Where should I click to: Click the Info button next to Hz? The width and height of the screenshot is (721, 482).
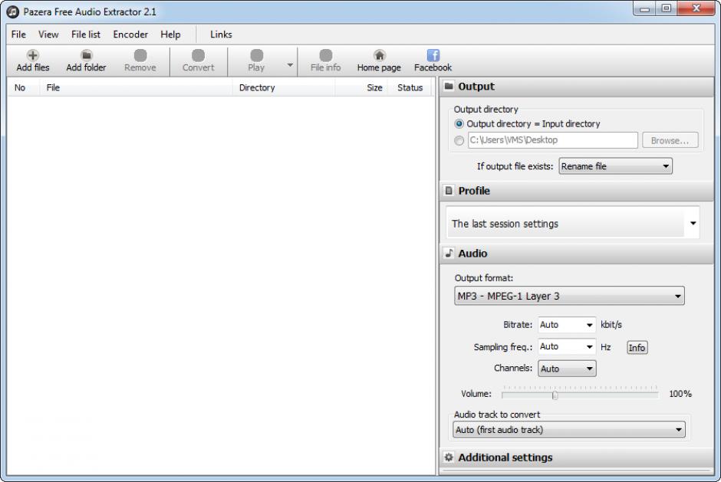tap(637, 348)
